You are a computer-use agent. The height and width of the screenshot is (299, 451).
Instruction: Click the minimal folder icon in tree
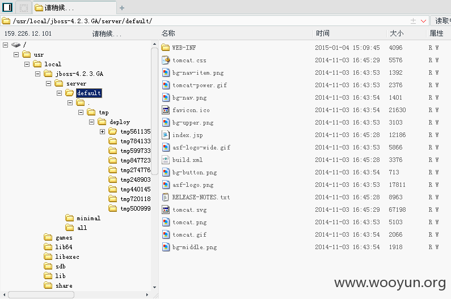(x=69, y=218)
